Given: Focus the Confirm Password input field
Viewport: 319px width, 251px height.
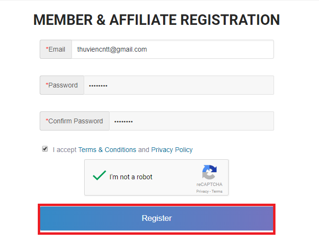Looking at the screenshot, I should click(191, 121).
